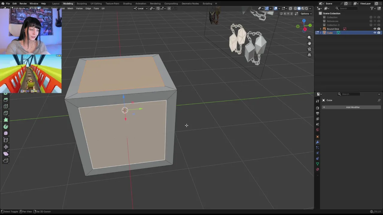This screenshot has height=215, width=383.
Task: Open the Object Constraints properties tab
Action: click(x=317, y=158)
